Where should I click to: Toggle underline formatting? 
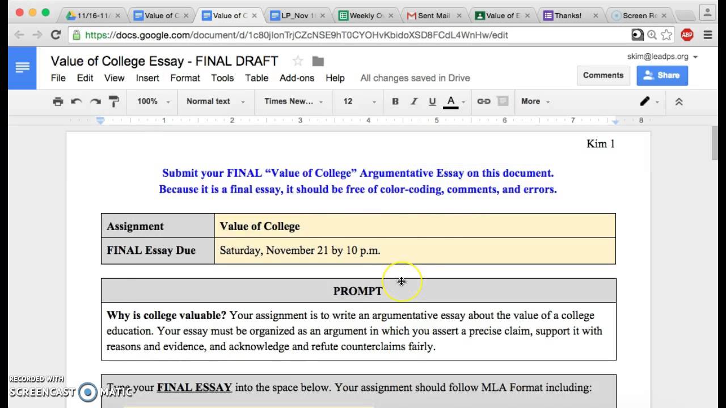(432, 101)
